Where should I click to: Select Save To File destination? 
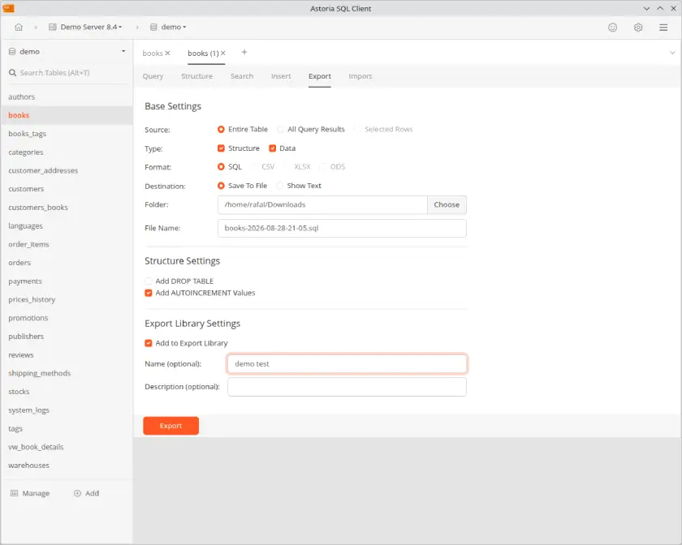[221, 186]
